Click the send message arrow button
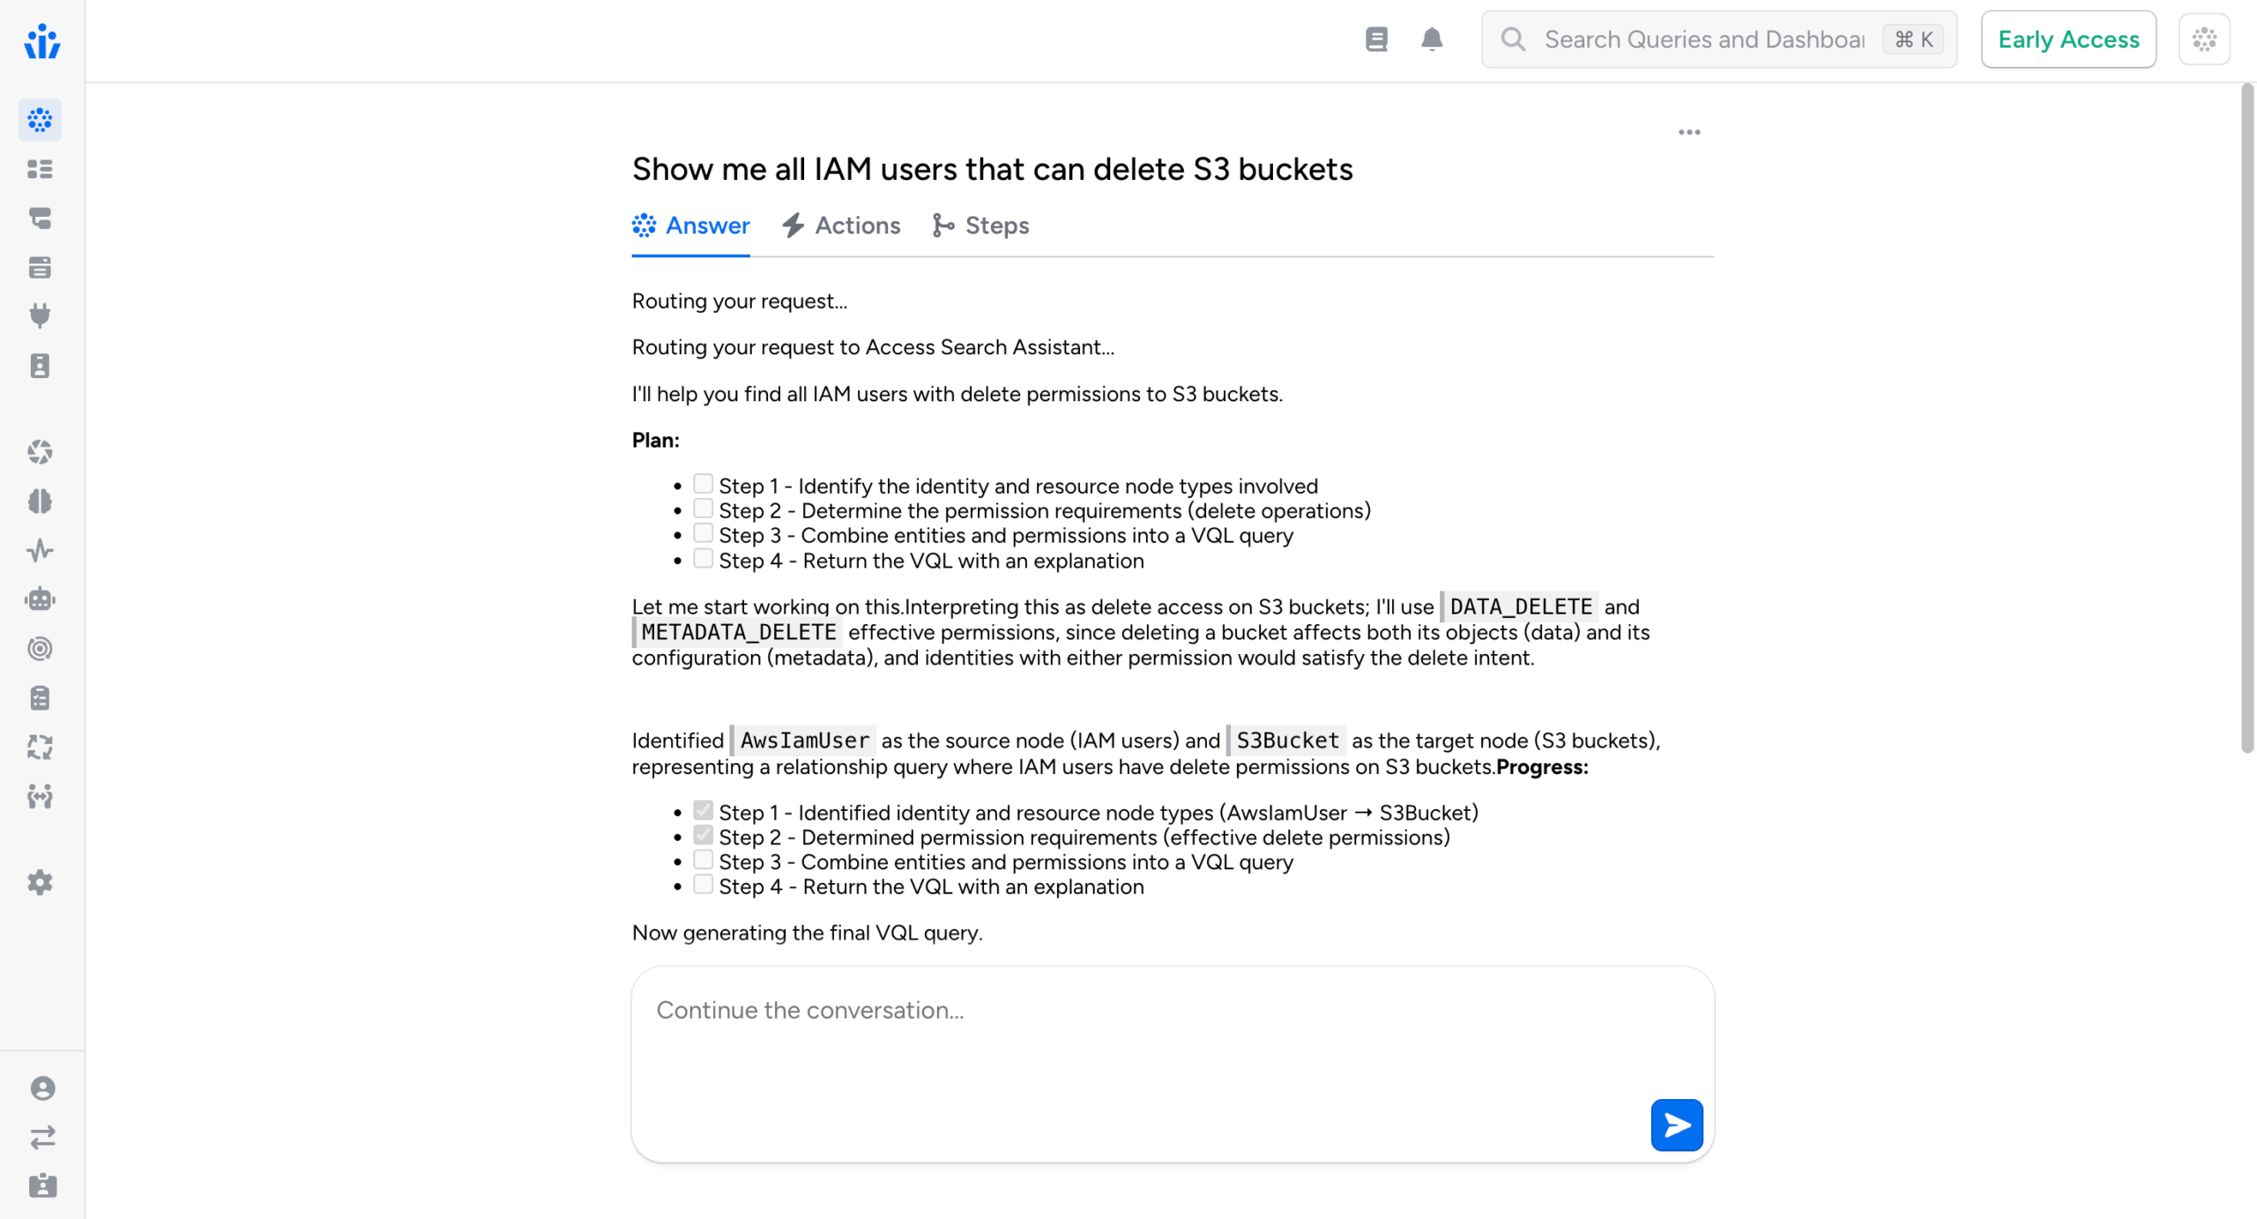The image size is (2257, 1219). point(1676,1125)
